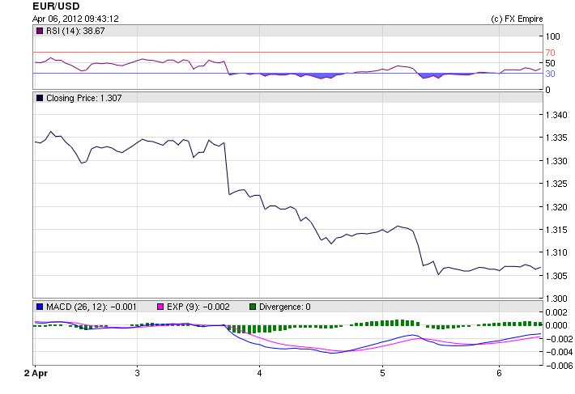Viewport: 575px width, 394px height.
Task: Click the green Divergence legend swatch
Action: [253, 307]
